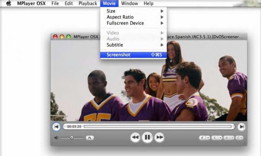Expand the Aspect Ratio submenu
Viewport: 261px width, 156px height.
pyautogui.click(x=133, y=17)
